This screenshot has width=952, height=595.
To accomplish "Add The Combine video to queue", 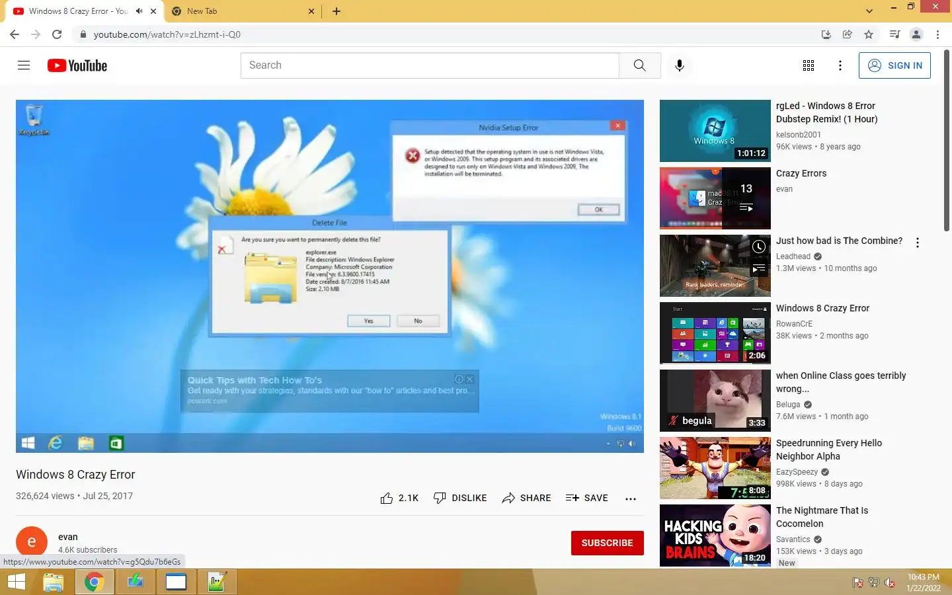I will pyautogui.click(x=758, y=269).
